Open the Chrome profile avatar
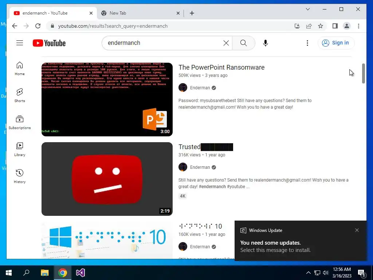373x280 pixels. (347, 26)
